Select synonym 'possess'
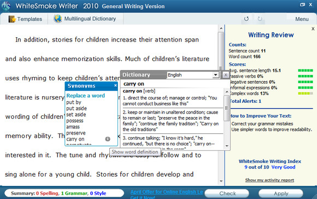Viewport: 317px width, 199px height. point(75,121)
